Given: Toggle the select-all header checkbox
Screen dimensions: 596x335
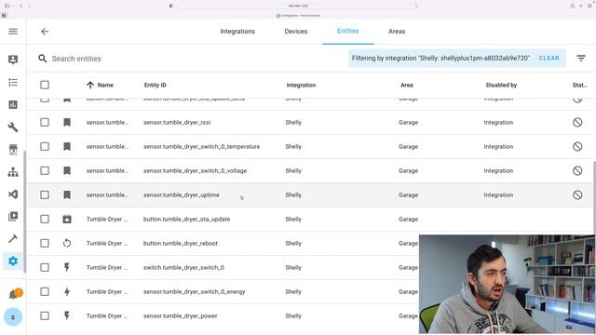Looking at the screenshot, I should [x=45, y=85].
